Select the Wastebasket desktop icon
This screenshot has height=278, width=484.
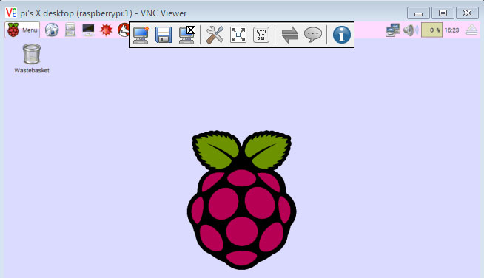[32, 58]
